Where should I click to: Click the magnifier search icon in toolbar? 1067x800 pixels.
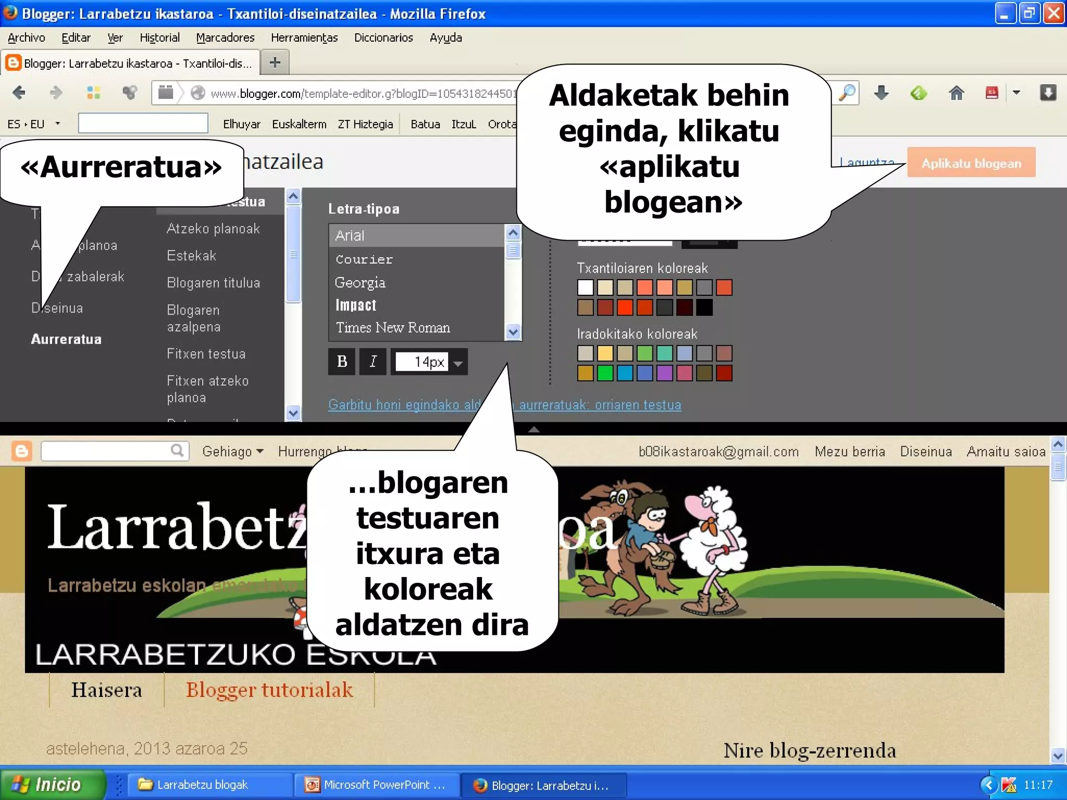(x=847, y=93)
